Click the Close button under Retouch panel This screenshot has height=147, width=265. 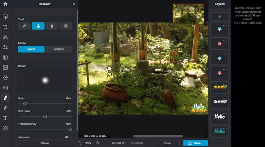coord(45,143)
